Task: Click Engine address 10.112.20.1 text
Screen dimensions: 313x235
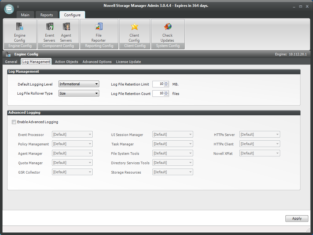Action: tap(298, 54)
